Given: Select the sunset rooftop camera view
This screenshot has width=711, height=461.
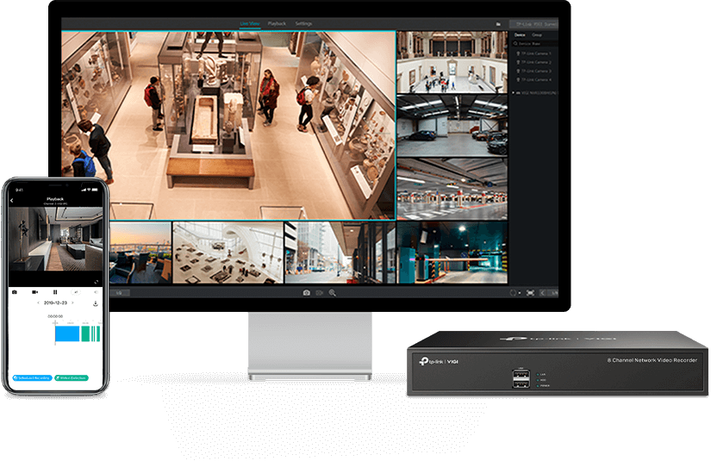Looking at the screenshot, I should click(x=140, y=252).
